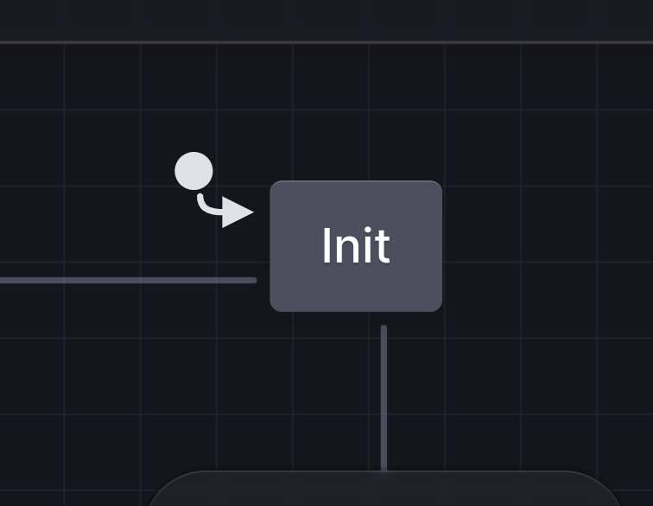Select the vertical transition line below Init
Image resolution: width=653 pixels, height=506 pixels.
point(384,397)
